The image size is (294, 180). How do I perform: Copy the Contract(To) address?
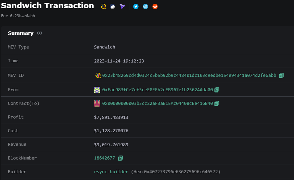[x=217, y=103]
